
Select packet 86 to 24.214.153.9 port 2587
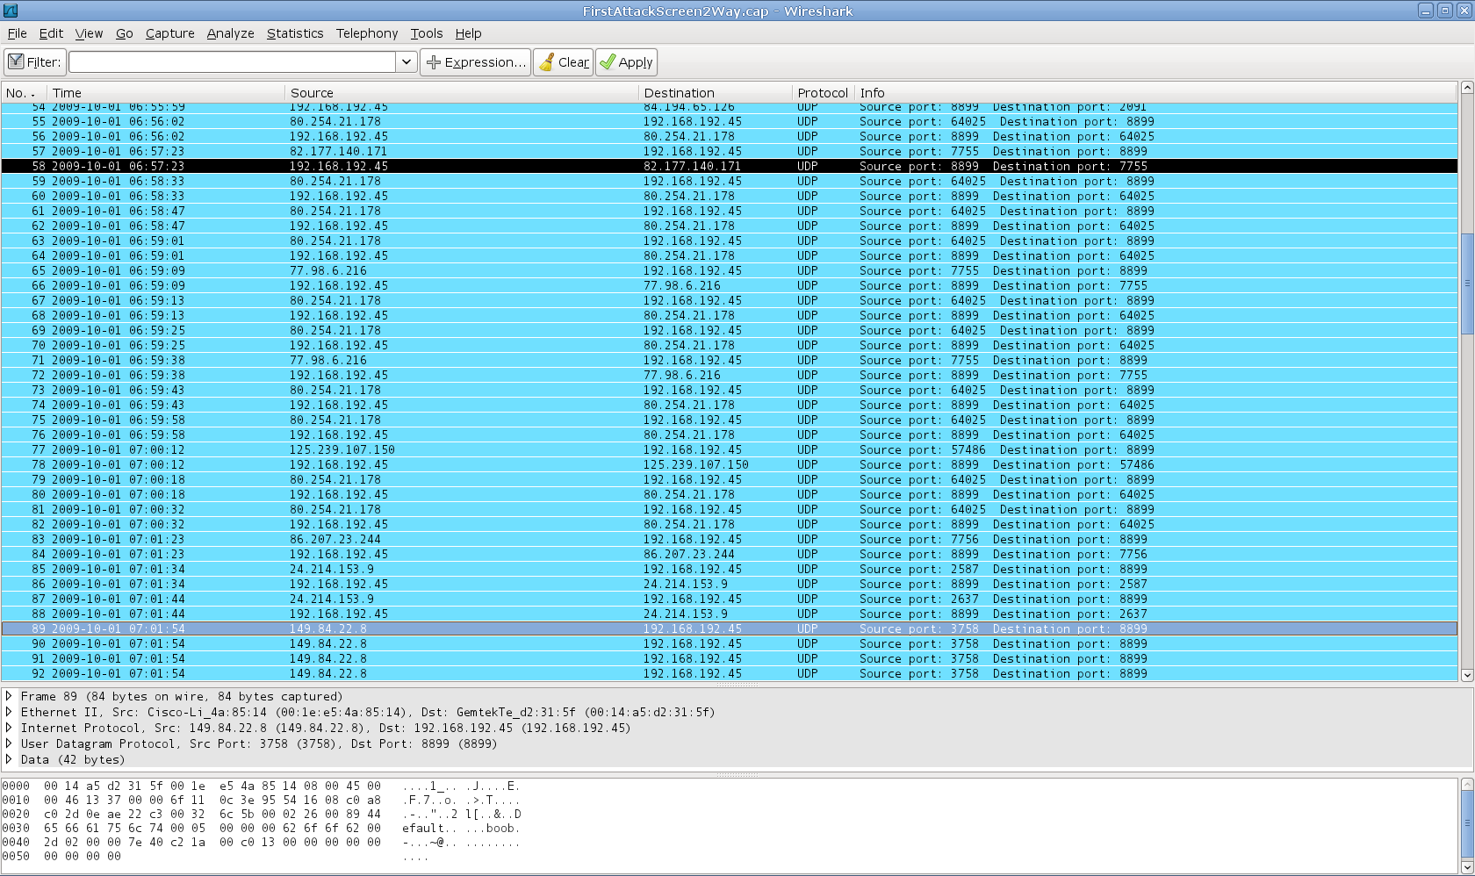click(729, 584)
